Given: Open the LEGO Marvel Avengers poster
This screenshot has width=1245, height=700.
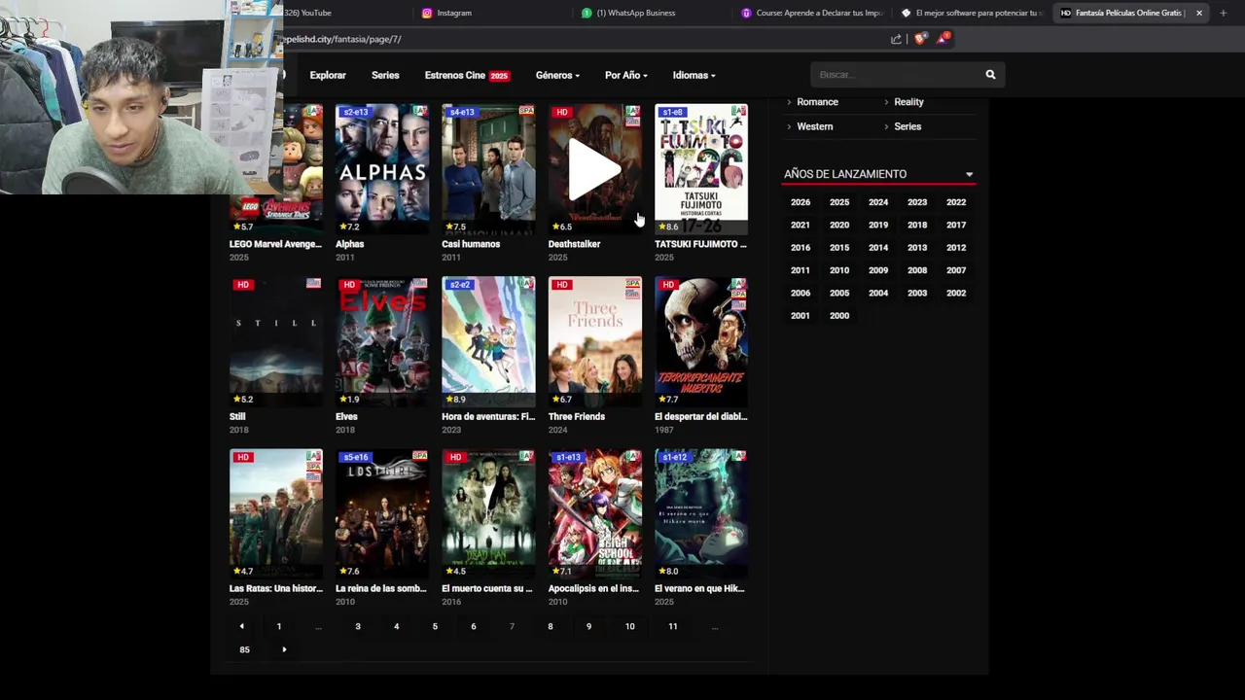Looking at the screenshot, I should [x=276, y=169].
